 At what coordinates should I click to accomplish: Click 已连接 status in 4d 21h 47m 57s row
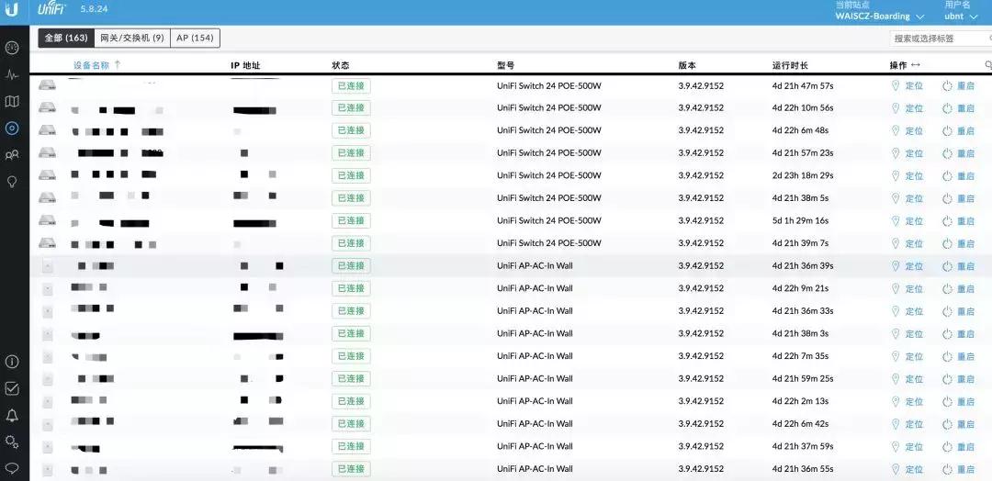click(x=351, y=86)
